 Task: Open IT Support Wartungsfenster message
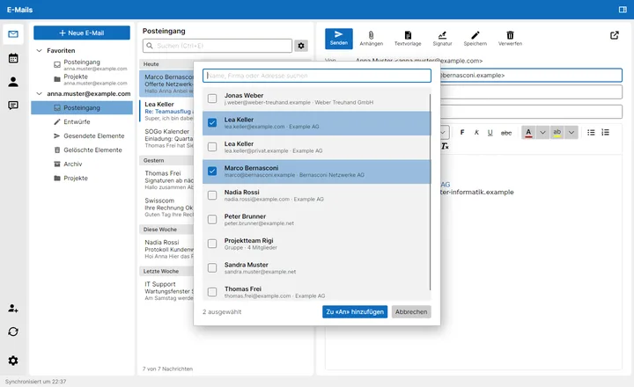tap(166, 291)
